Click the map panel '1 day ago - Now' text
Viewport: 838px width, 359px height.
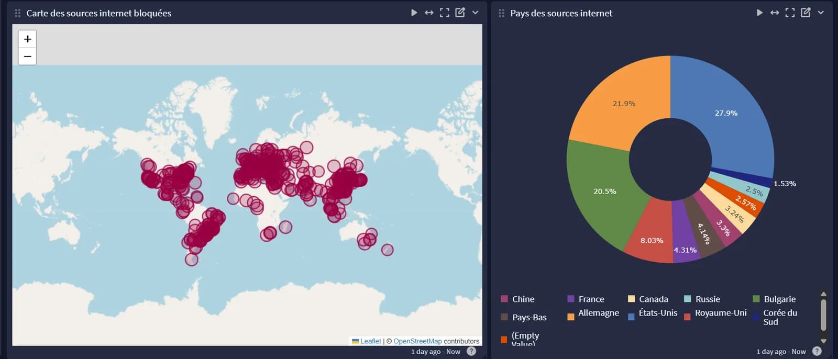tap(436, 352)
